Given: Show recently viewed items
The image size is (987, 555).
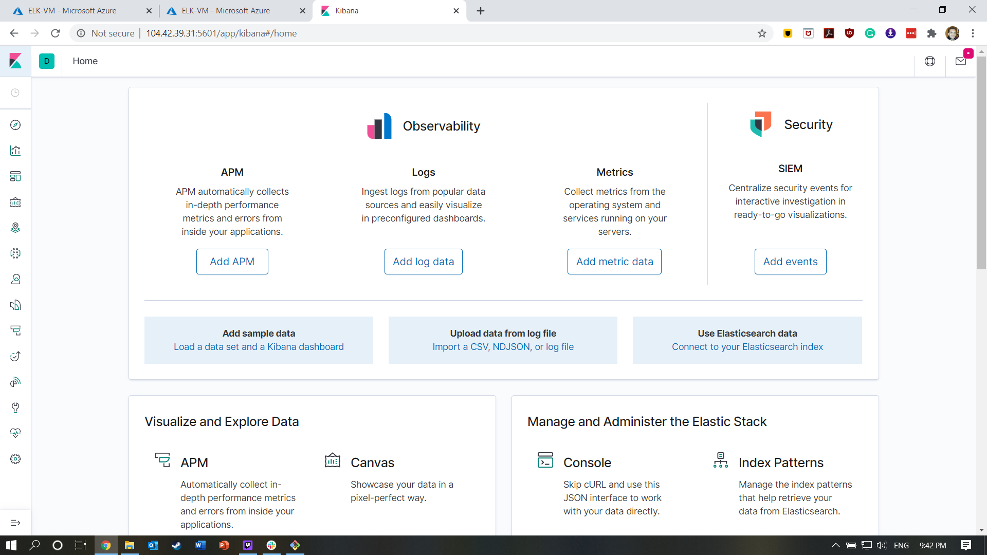Looking at the screenshot, I should tap(15, 92).
